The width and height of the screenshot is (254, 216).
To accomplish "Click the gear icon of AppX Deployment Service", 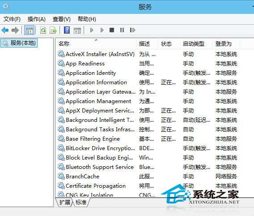I will coord(61,110).
